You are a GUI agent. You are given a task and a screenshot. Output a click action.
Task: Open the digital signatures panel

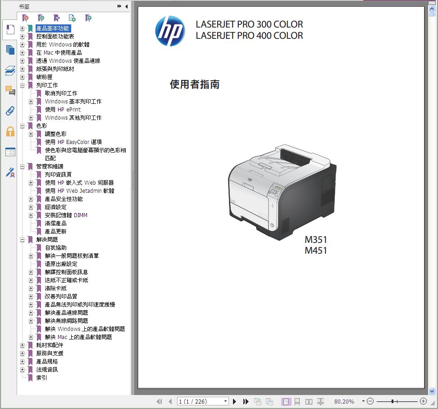click(x=10, y=172)
